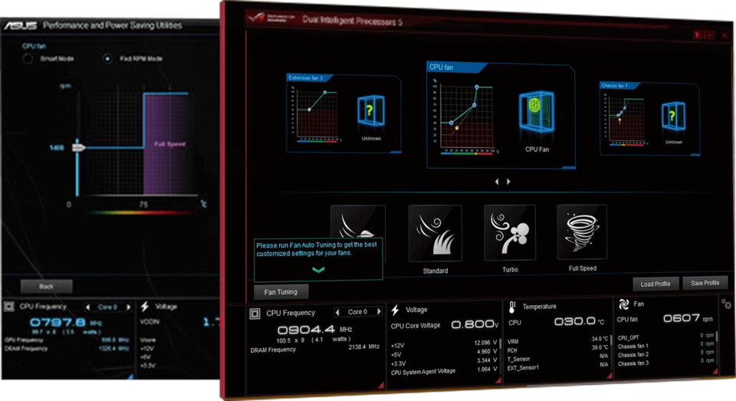736x401 pixels.
Task: Click the CPU Fan case icon
Action: coord(537,113)
